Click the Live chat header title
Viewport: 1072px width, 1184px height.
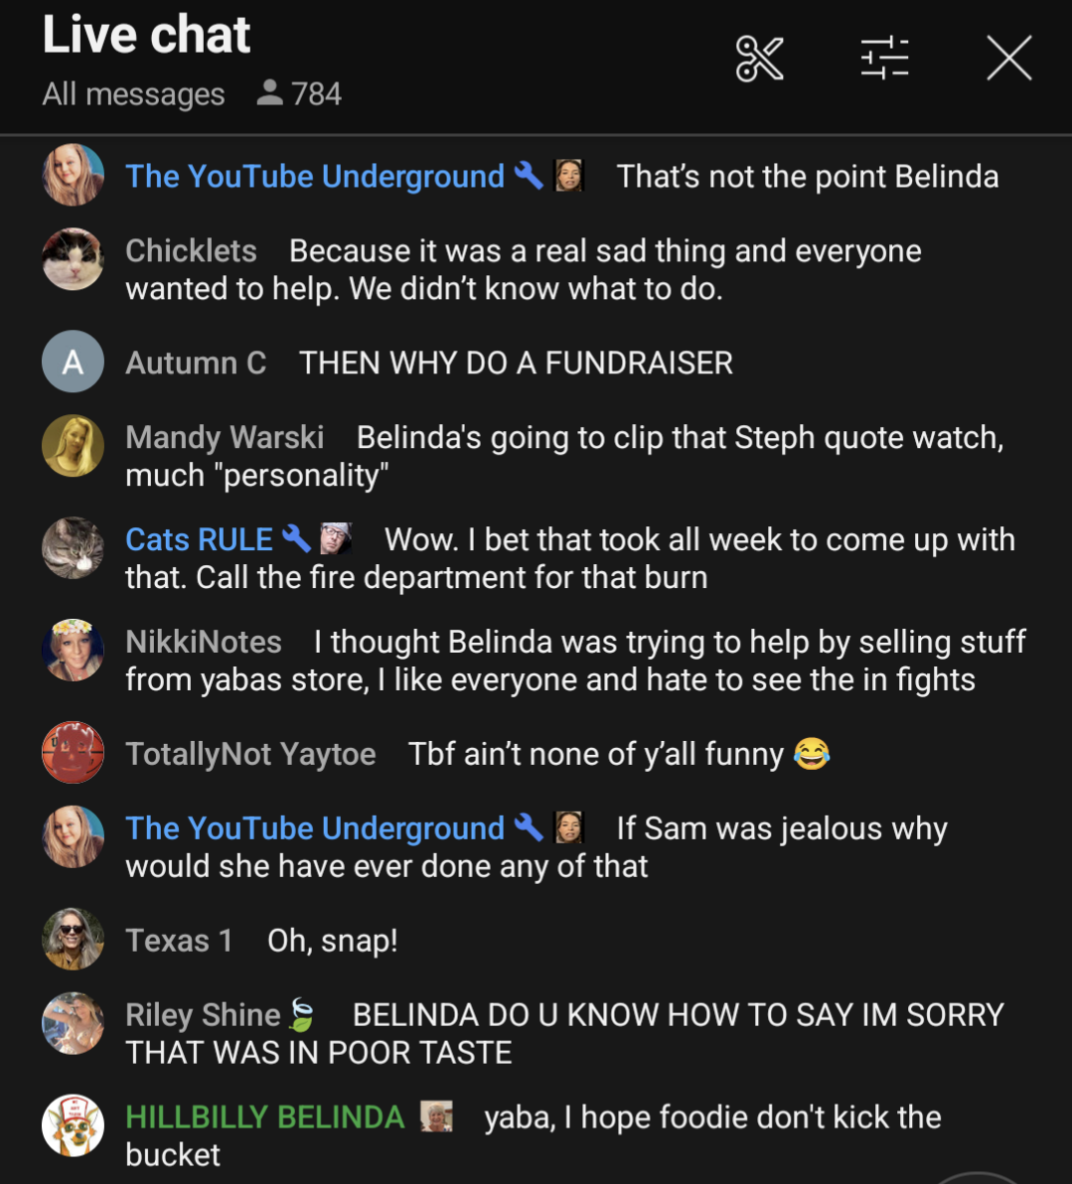(x=146, y=35)
